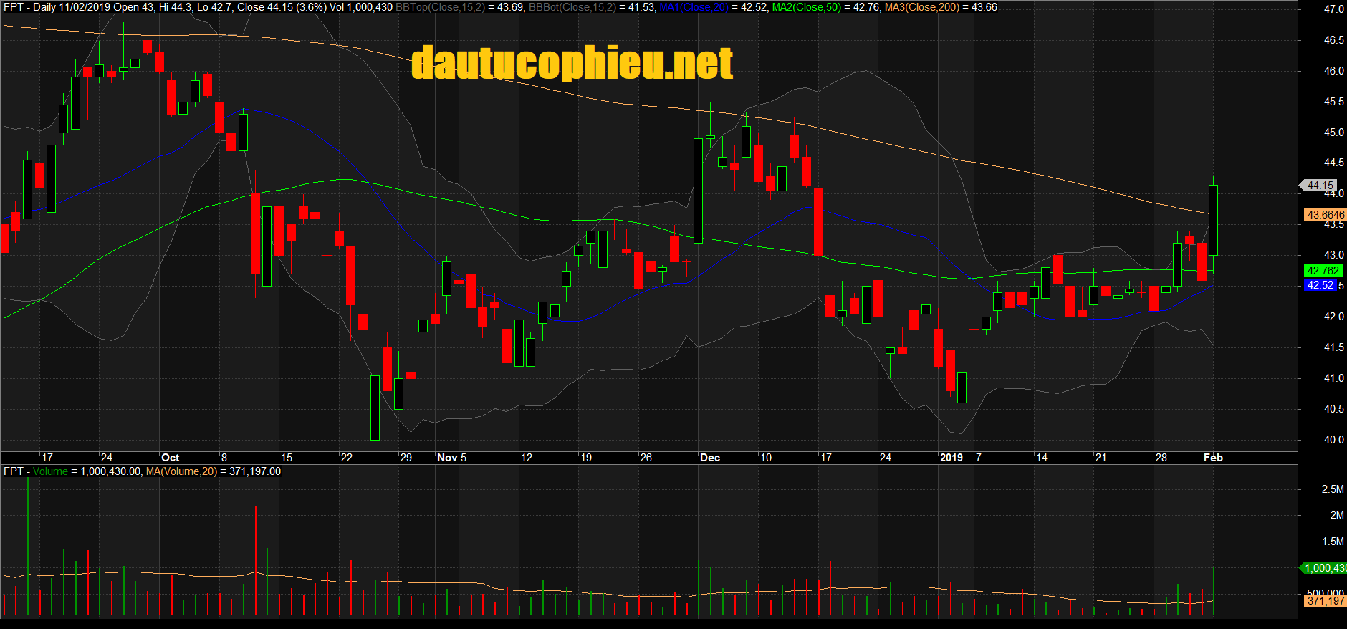Click the orange 371,197 volume average tag

click(1325, 601)
